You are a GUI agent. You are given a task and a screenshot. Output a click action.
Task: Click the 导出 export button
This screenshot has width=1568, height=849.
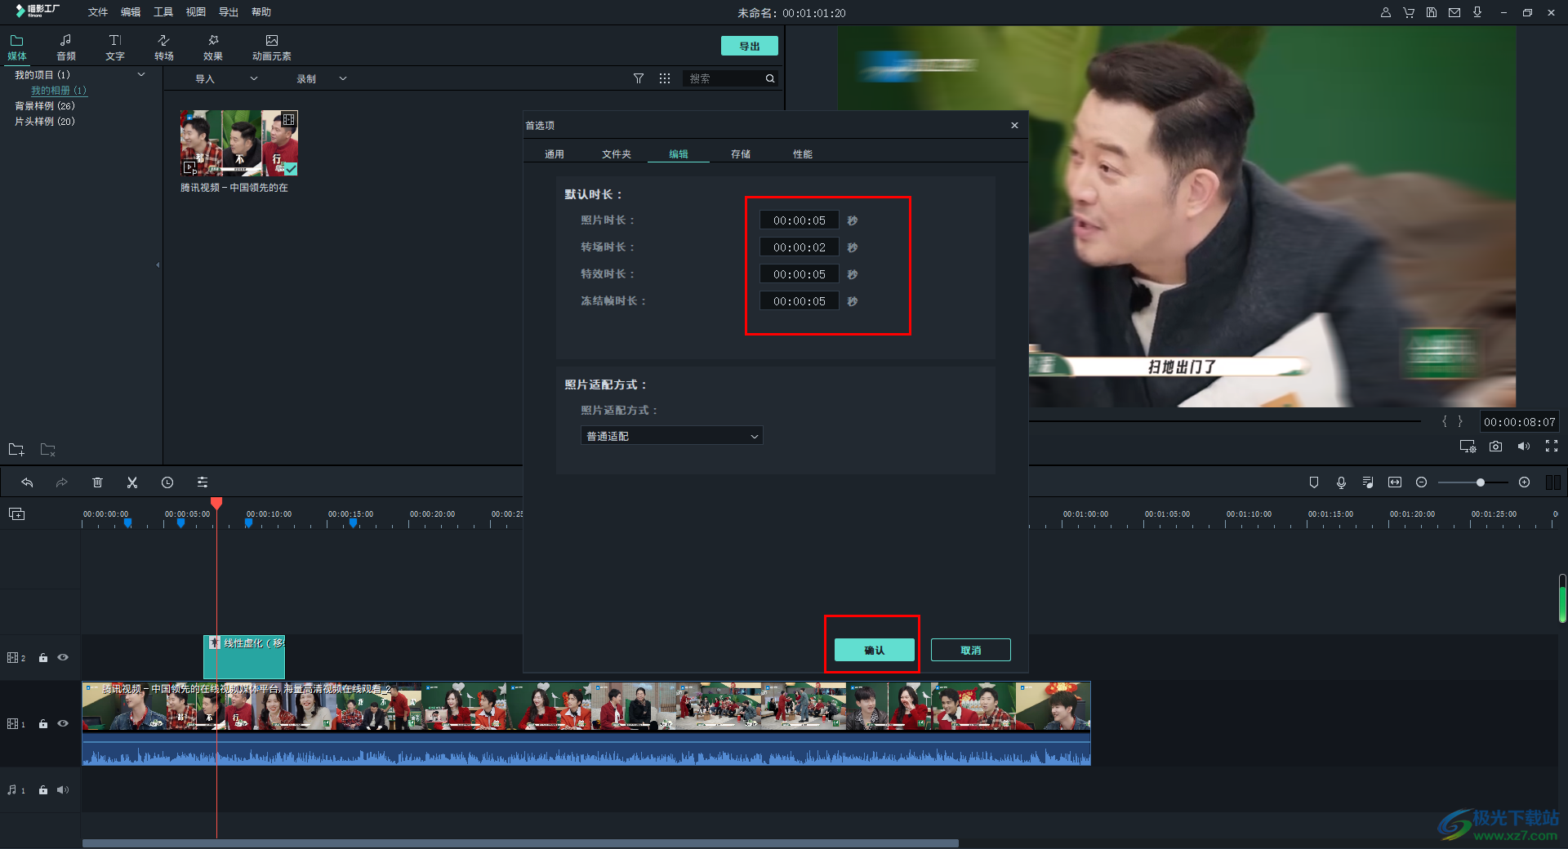click(x=750, y=46)
